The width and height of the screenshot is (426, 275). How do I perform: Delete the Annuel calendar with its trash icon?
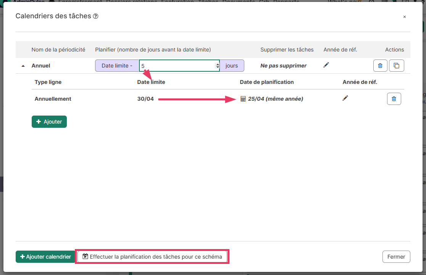[380, 66]
